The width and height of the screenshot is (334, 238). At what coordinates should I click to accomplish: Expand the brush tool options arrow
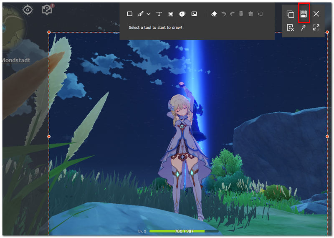pyautogui.click(x=149, y=14)
